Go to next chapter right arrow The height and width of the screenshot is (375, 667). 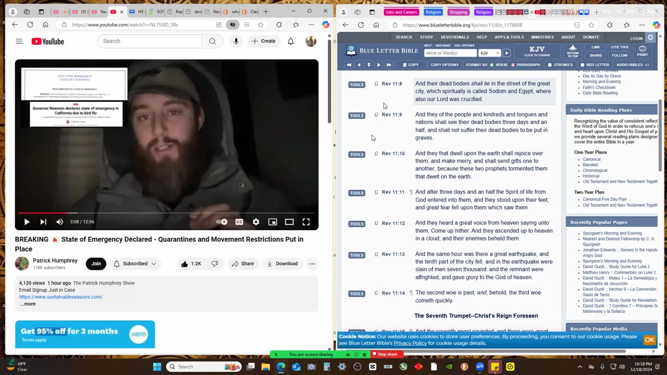(379, 65)
